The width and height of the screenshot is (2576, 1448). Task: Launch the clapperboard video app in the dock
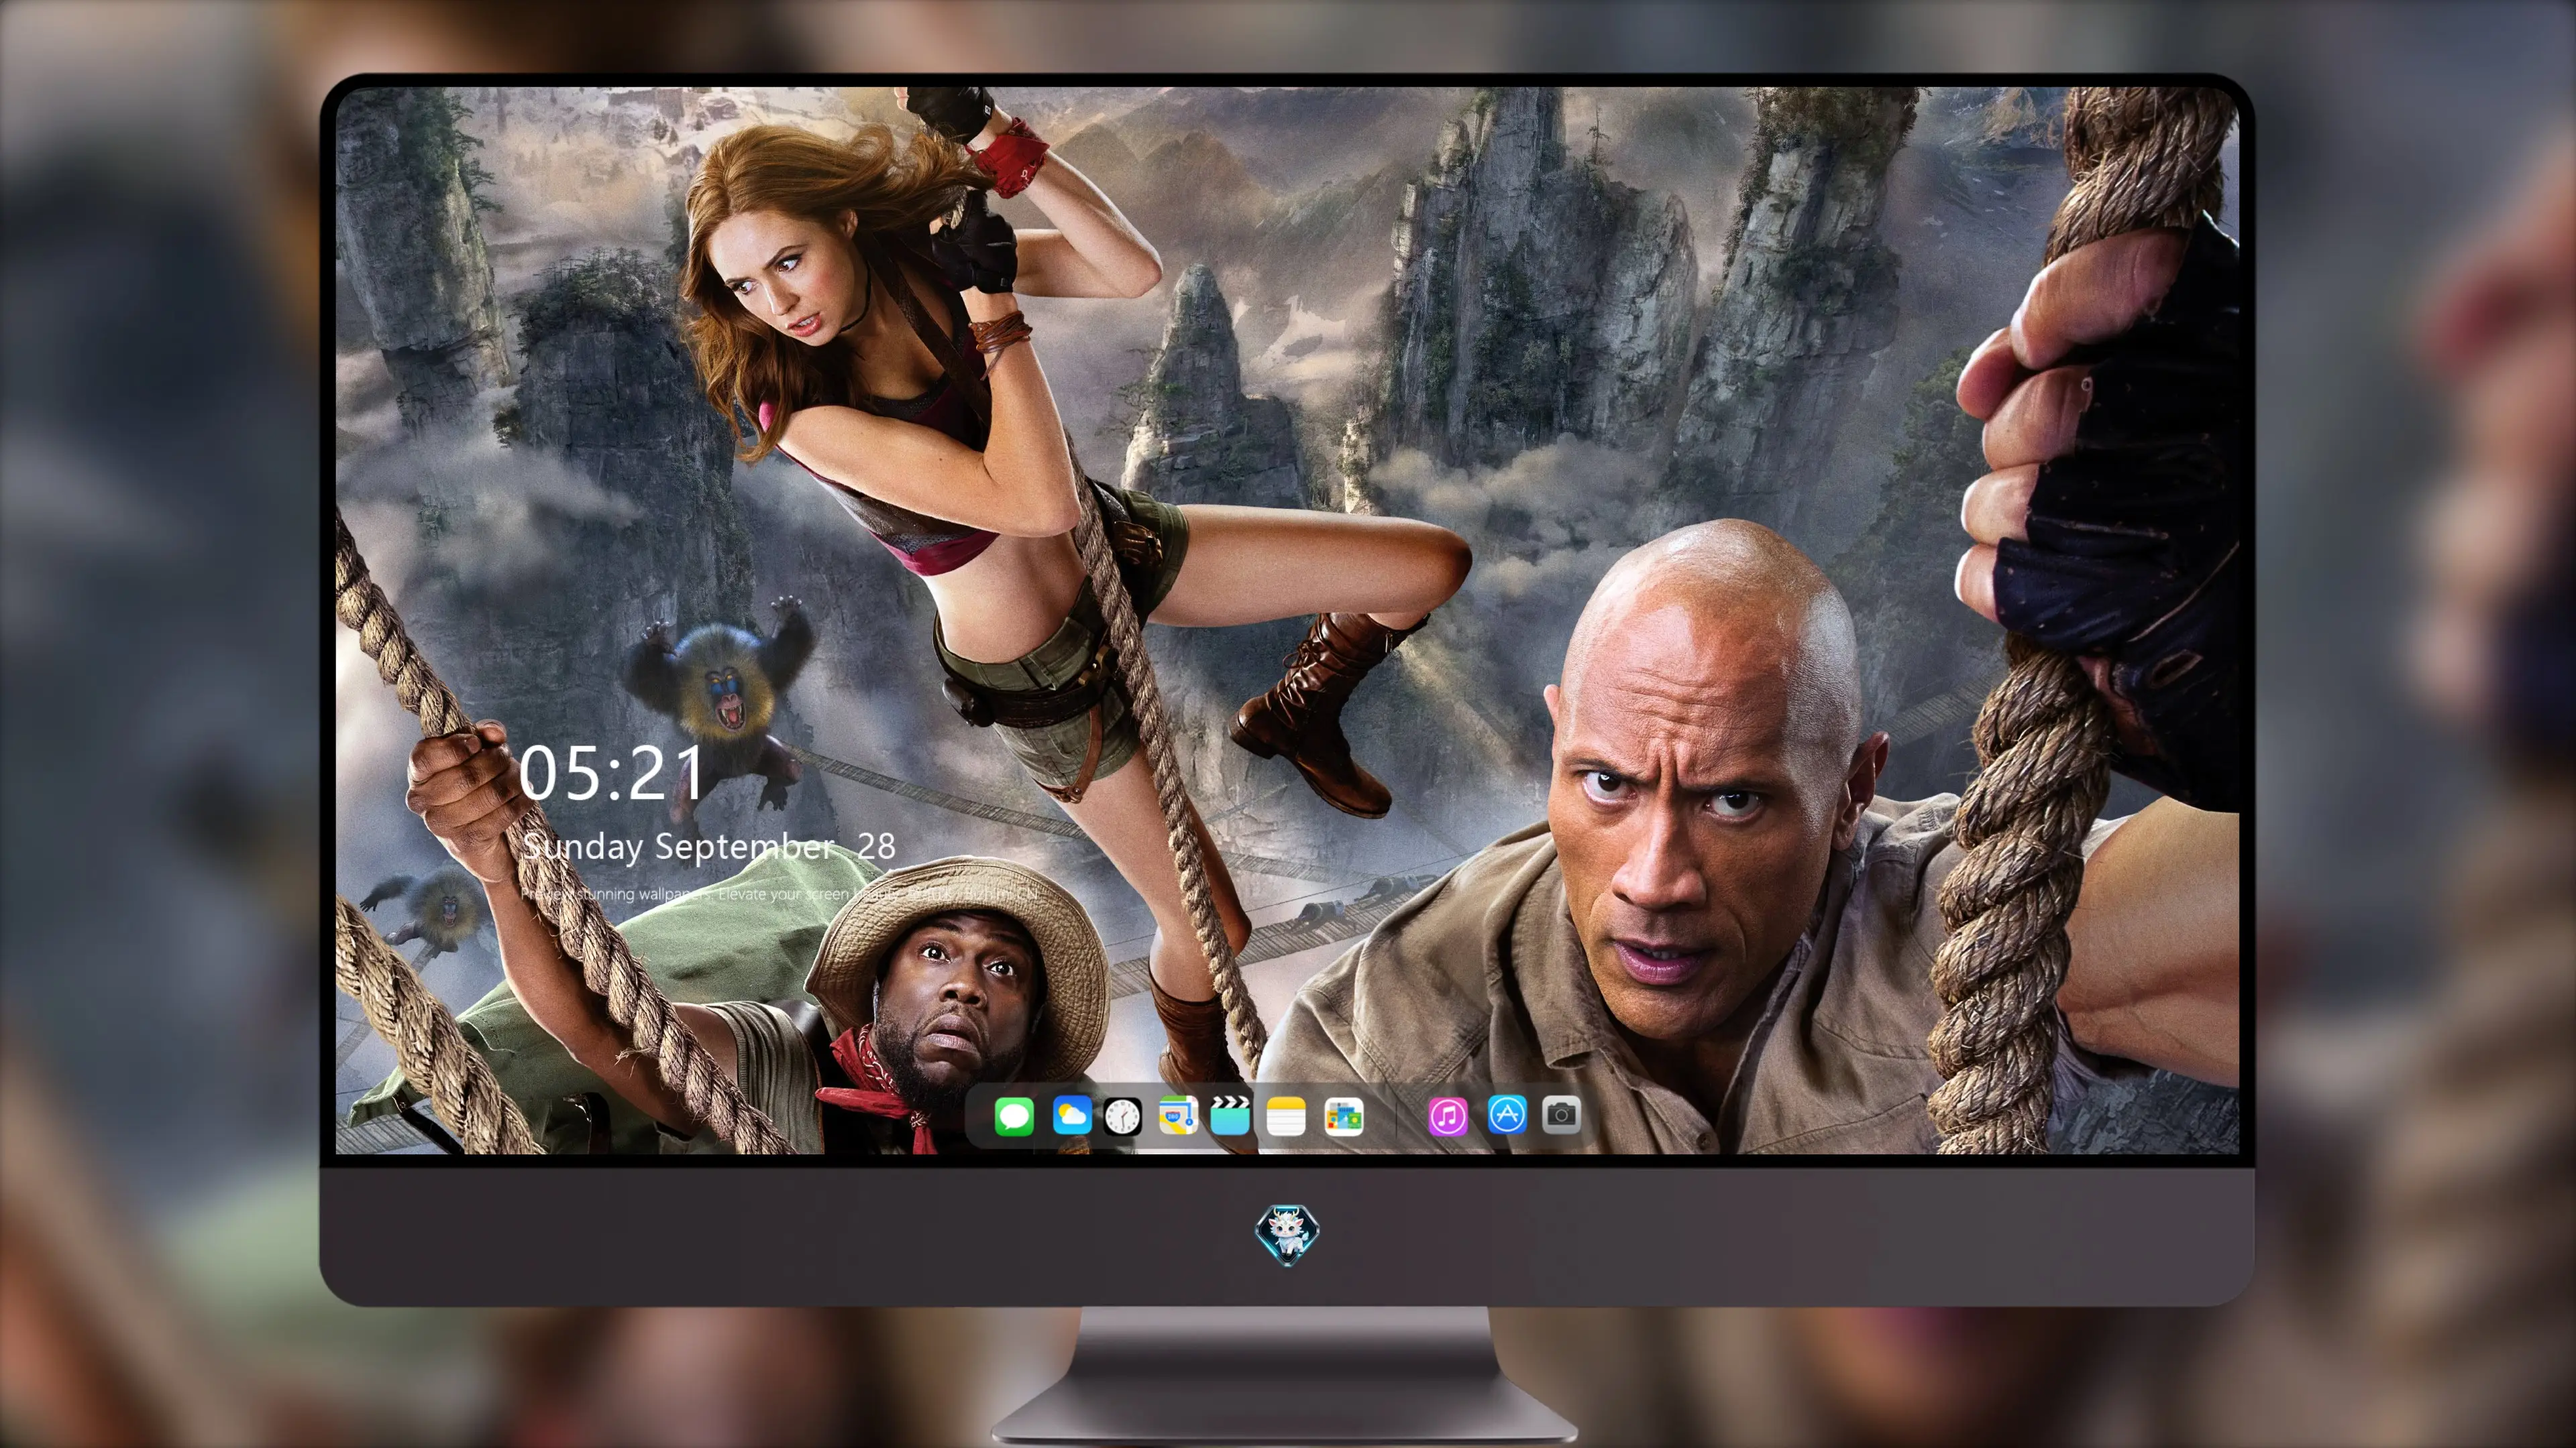coord(1230,1115)
